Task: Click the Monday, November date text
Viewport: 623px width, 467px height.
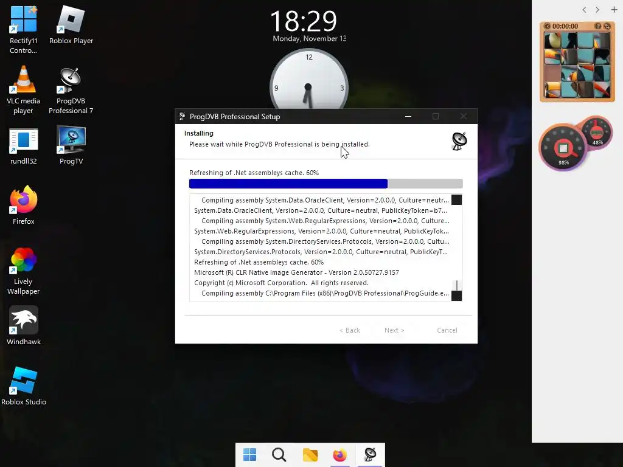Action: (x=309, y=38)
